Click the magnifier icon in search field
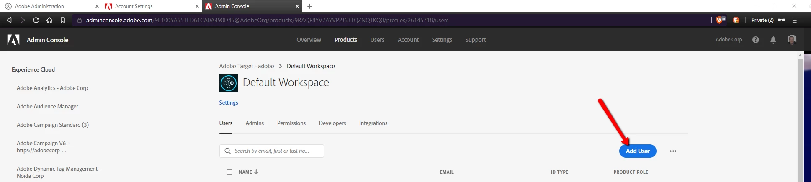Image resolution: width=811 pixels, height=182 pixels. (x=228, y=151)
